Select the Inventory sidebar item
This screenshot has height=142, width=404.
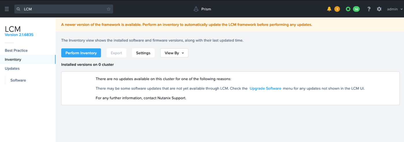click(x=13, y=60)
